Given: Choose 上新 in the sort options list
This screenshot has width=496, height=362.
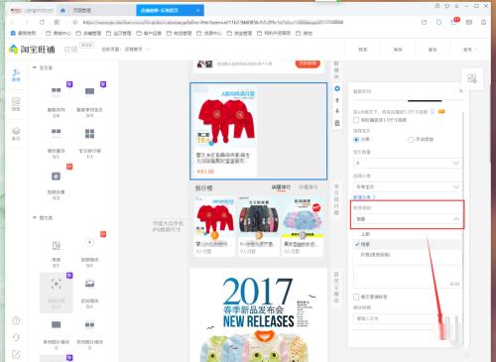Looking at the screenshot, I should tap(365, 234).
